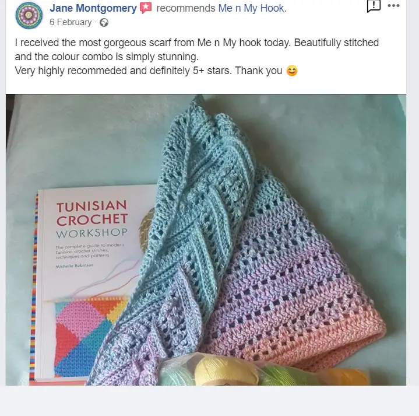Open Jane Montgomery's profile name link
The image size is (419, 416).
[x=93, y=8]
